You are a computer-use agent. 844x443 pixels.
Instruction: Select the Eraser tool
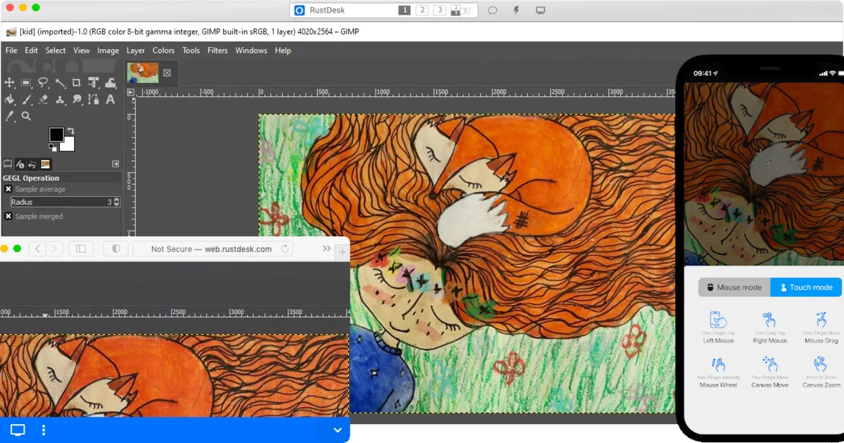point(43,100)
